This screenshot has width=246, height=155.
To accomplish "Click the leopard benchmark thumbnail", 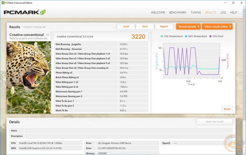I will pyautogui.click(x=29, y=77).
